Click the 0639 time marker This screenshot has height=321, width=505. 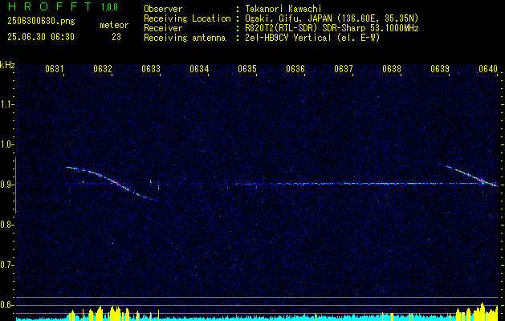(x=440, y=69)
